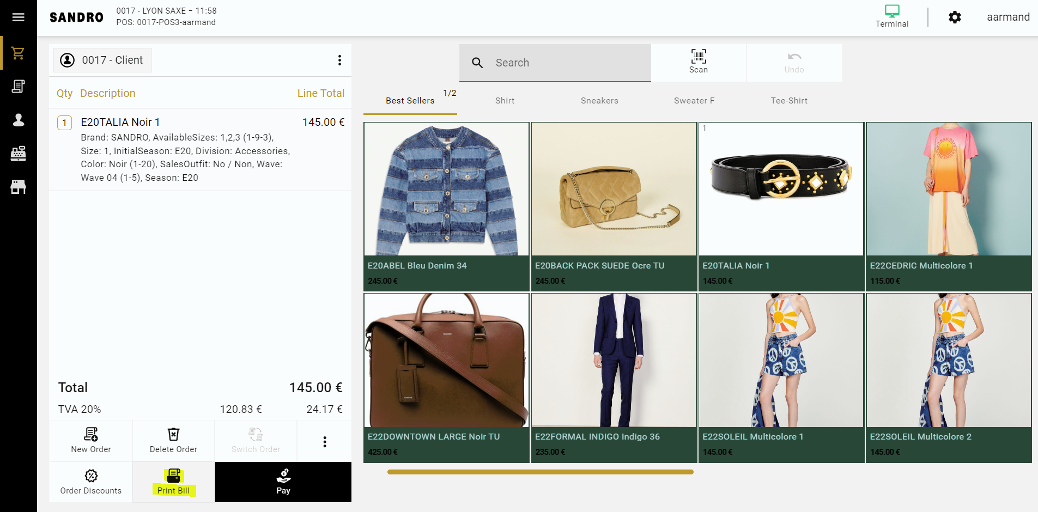Click the quantity 1 box in order line
The height and width of the screenshot is (512, 1038).
click(x=64, y=123)
